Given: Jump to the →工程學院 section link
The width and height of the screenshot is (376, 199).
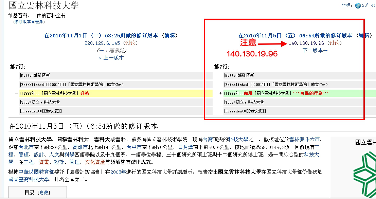Looking at the screenshot, I should coord(112,51).
